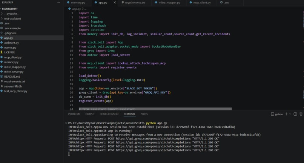
Task: Click app.py in the breadcrumb bar
Action: (x=77, y=9)
